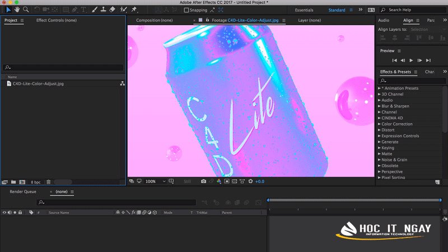This screenshot has width=448, height=252.
Task: Switch to the Audio panel tab
Action: pyautogui.click(x=384, y=20)
